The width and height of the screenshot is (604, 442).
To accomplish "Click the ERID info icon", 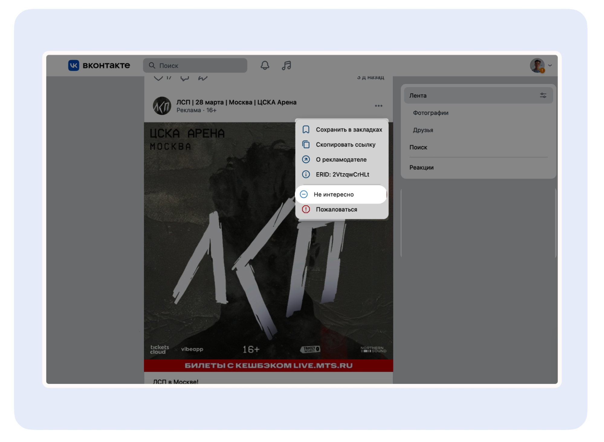I will (x=306, y=174).
